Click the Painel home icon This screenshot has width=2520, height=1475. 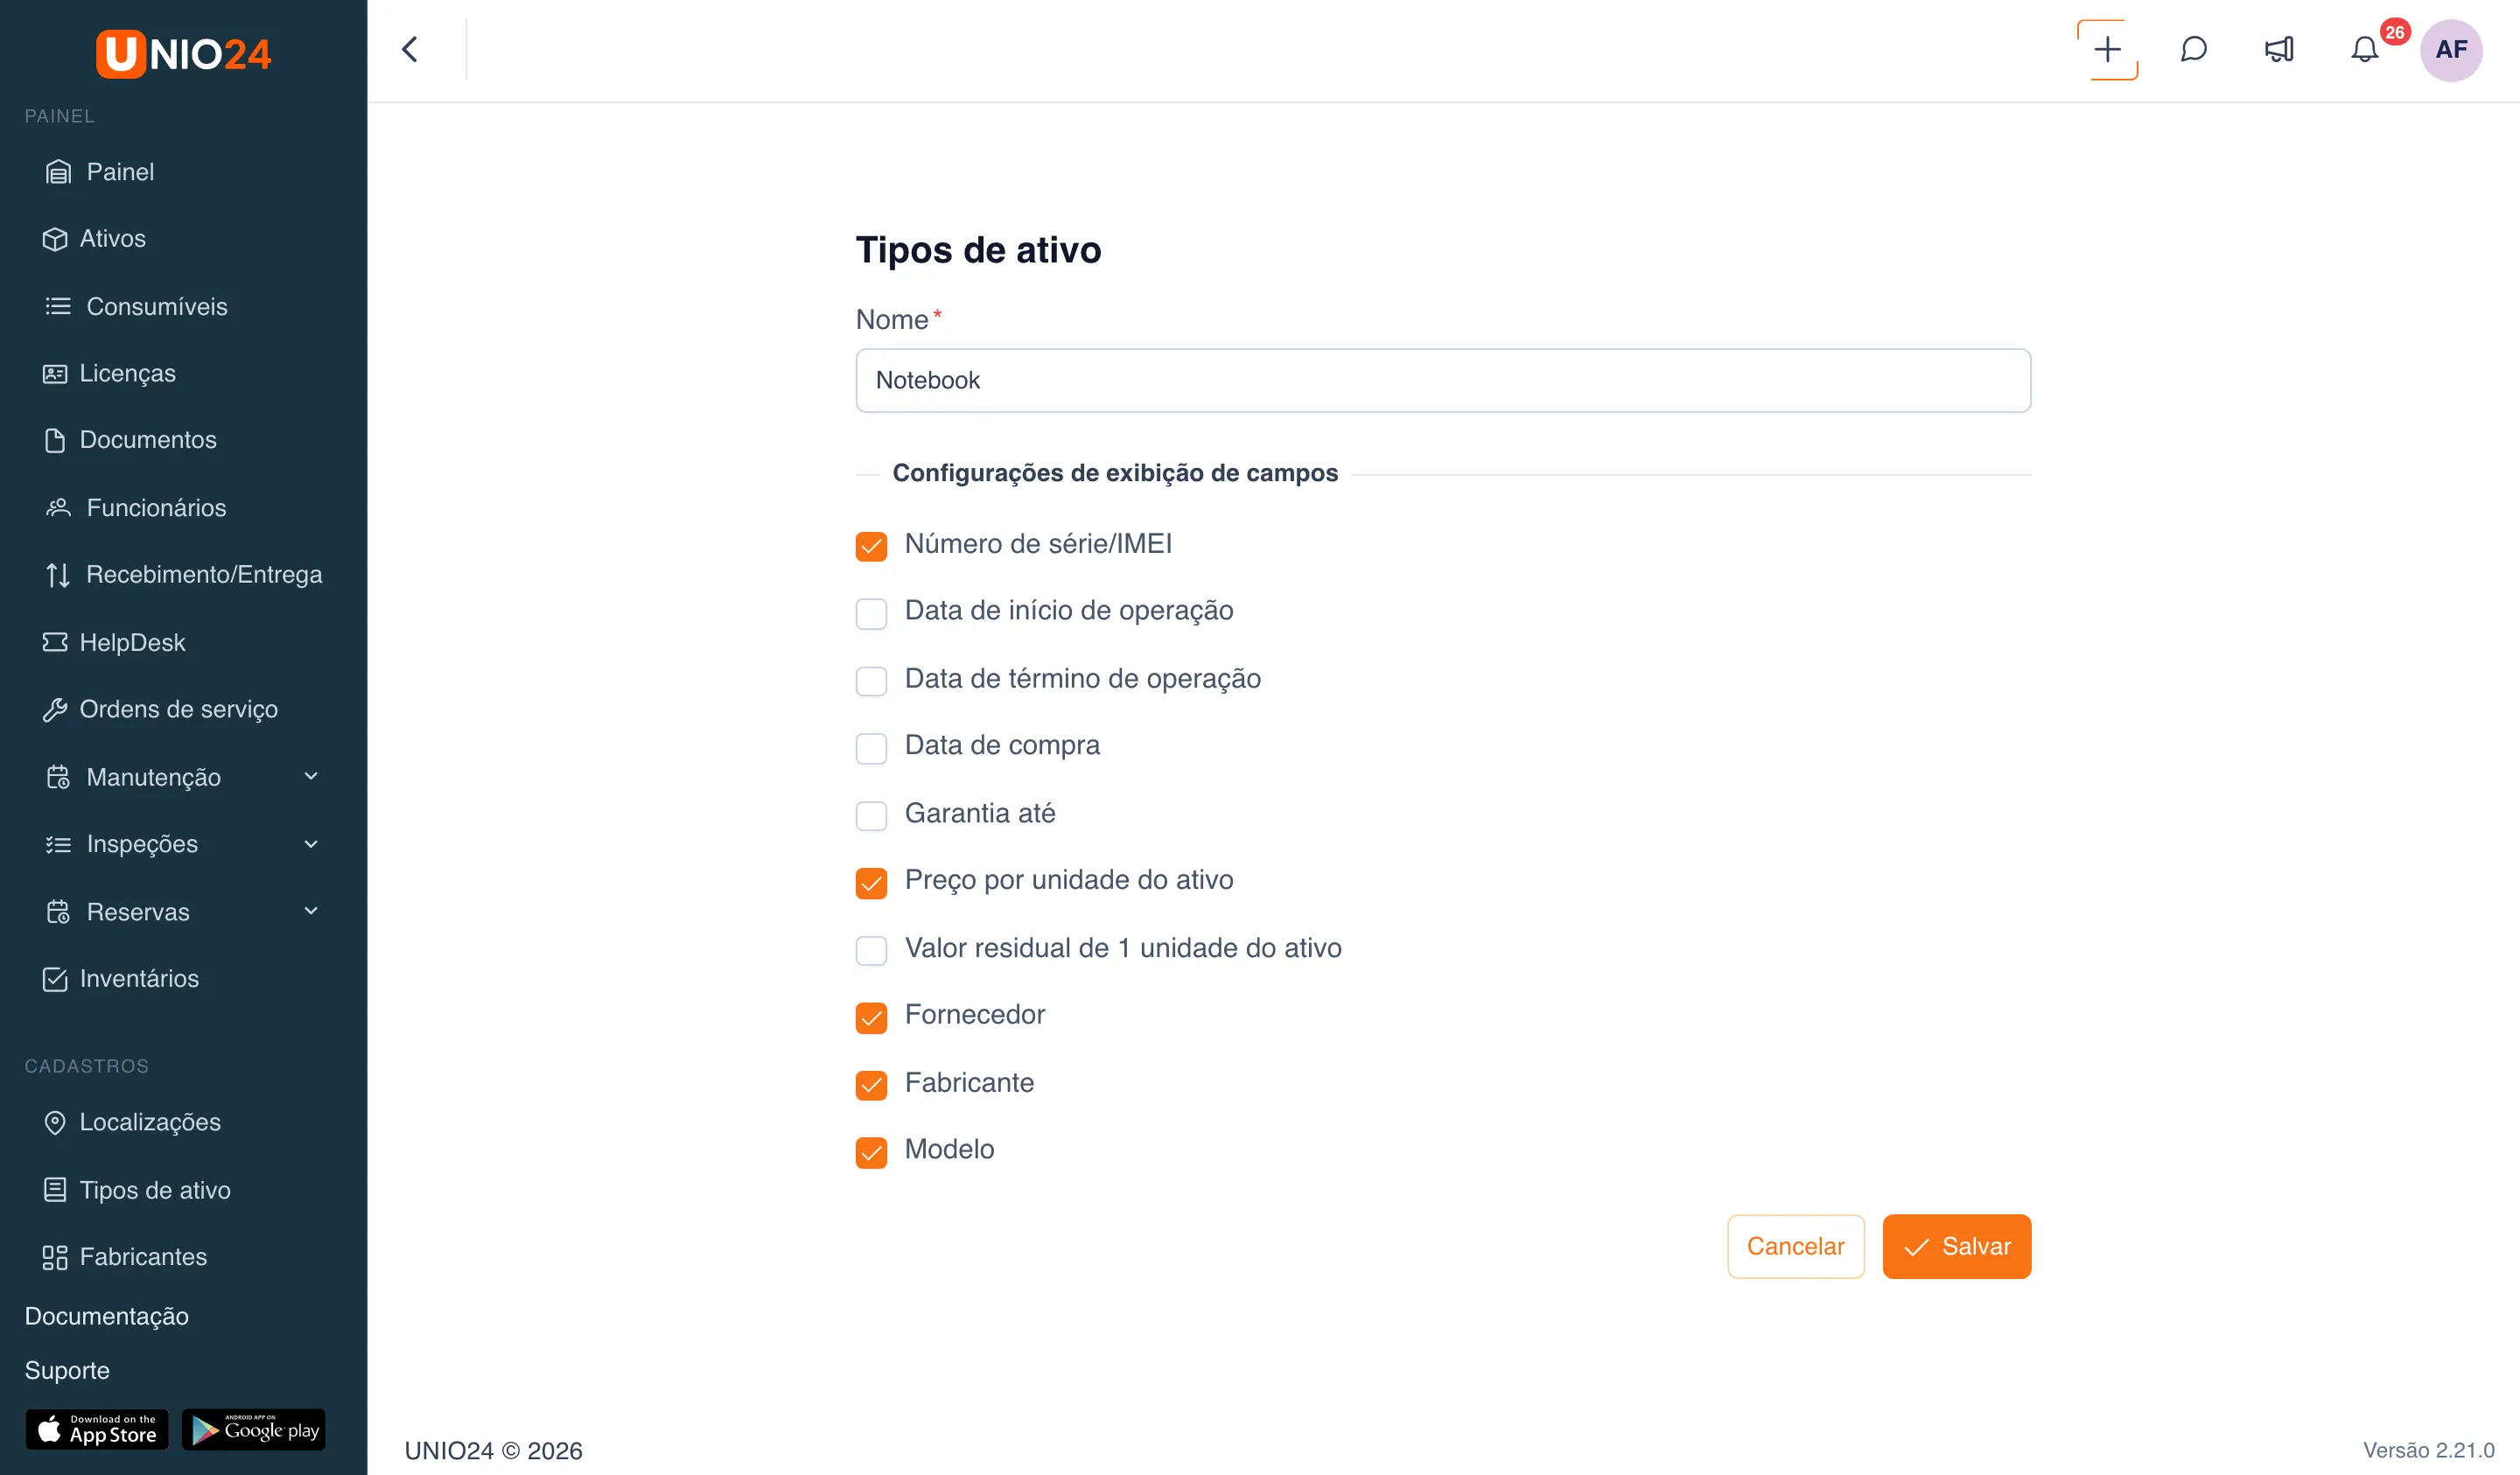[x=58, y=172]
